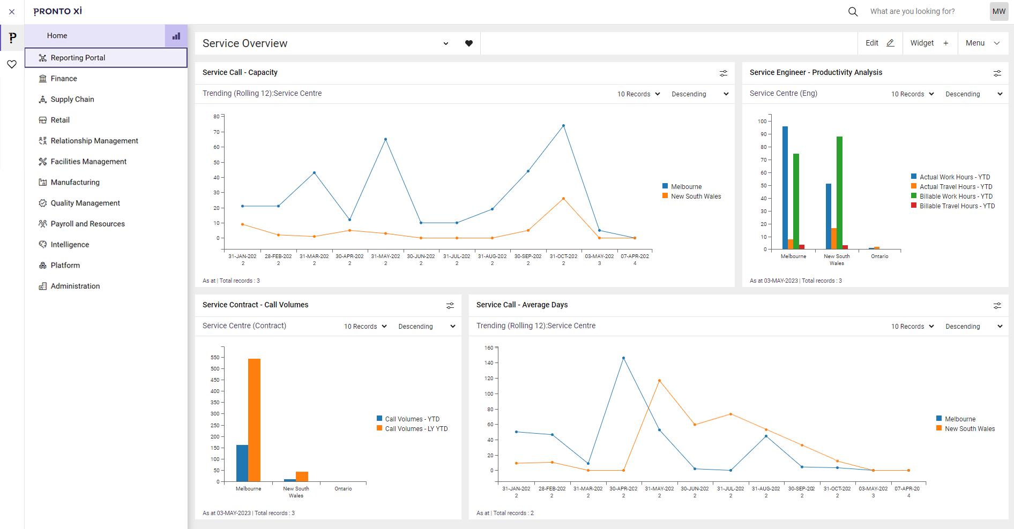Toggle Call Volumes - LY YTD legend entry

(412, 429)
